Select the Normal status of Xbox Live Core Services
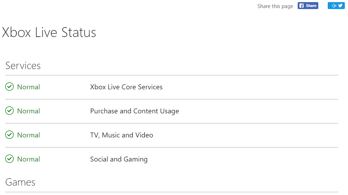The height and width of the screenshot is (195, 348). [29, 87]
